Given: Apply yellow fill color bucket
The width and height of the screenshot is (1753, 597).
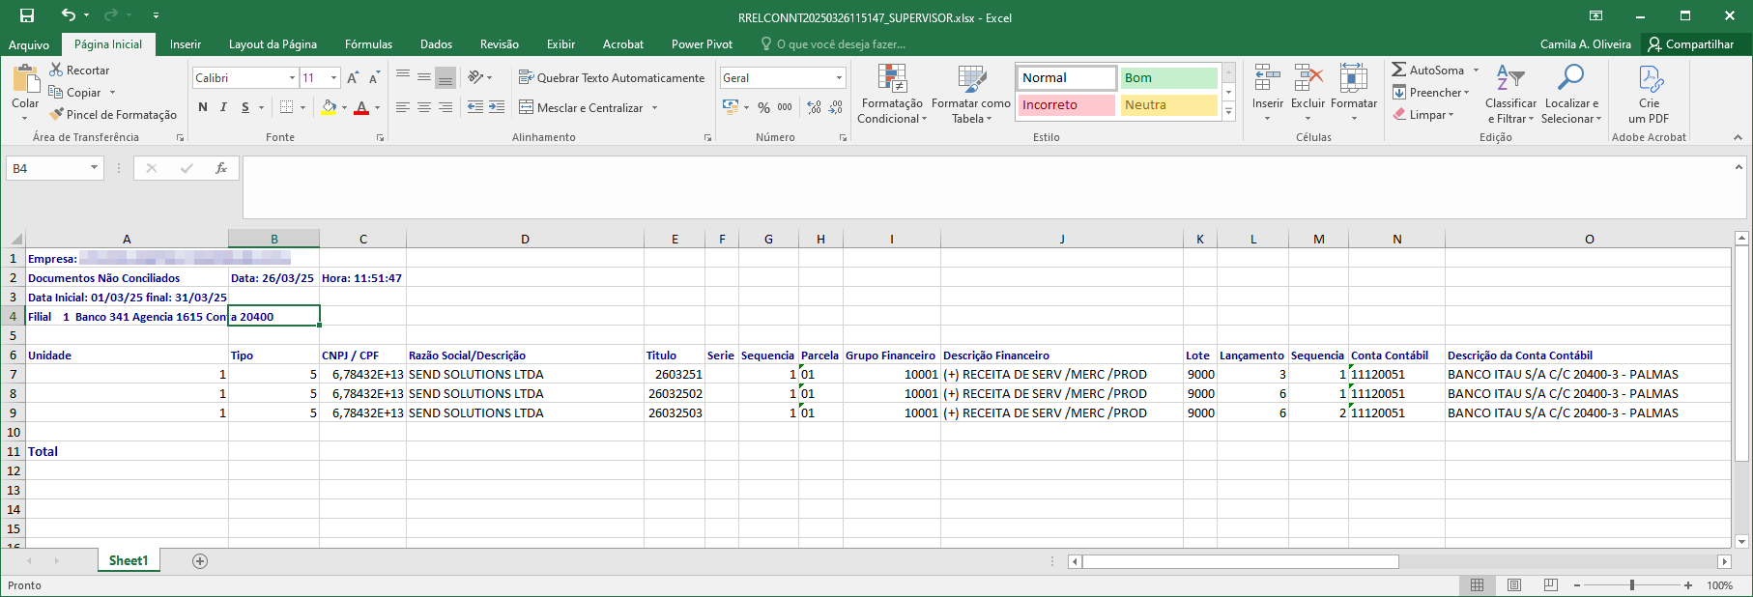Looking at the screenshot, I should point(330,107).
